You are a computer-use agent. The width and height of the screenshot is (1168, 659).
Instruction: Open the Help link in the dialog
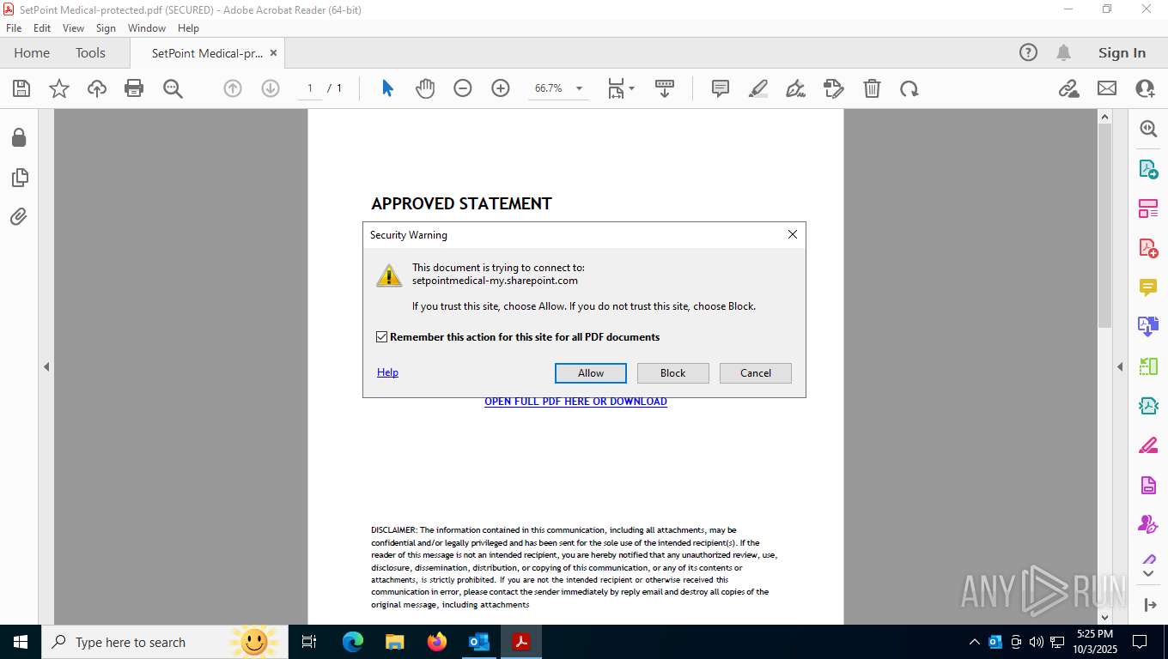(x=387, y=372)
